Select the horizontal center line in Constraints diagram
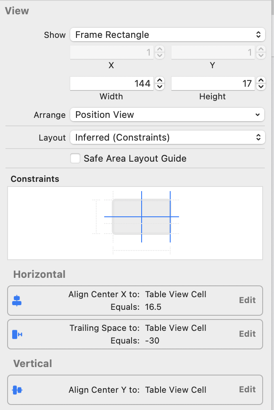This screenshot has width=274, height=410. [x=122, y=217]
